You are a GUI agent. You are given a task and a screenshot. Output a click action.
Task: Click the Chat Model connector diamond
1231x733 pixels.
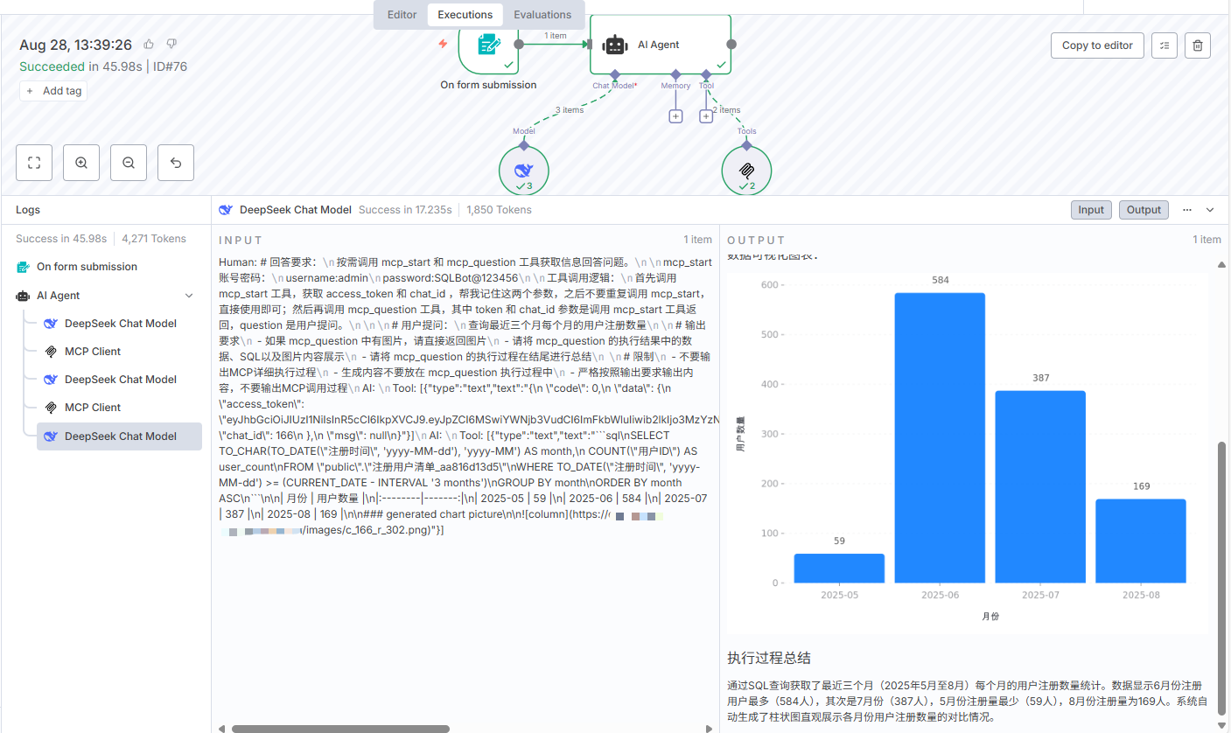click(x=615, y=74)
